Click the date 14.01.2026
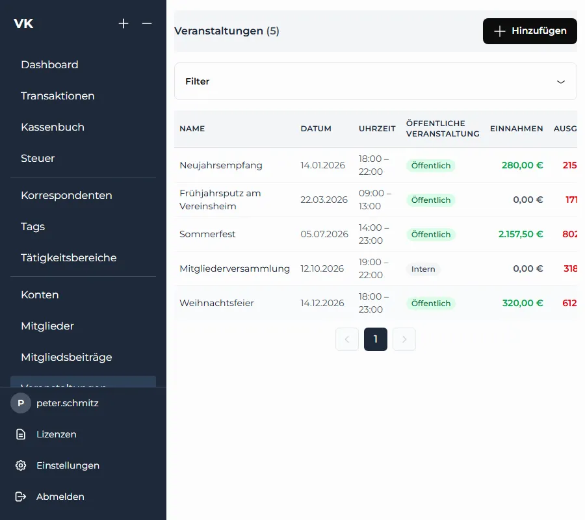The image size is (585, 520). coord(322,165)
